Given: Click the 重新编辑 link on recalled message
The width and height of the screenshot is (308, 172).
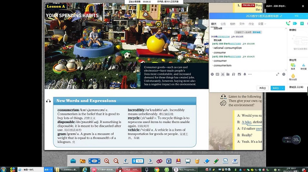Looking at the screenshot, I should (256, 32).
